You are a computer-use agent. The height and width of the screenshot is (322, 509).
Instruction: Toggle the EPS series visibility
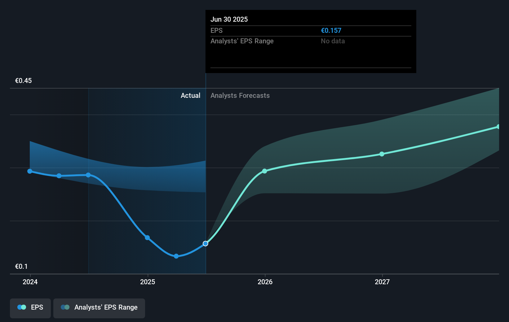30,308
